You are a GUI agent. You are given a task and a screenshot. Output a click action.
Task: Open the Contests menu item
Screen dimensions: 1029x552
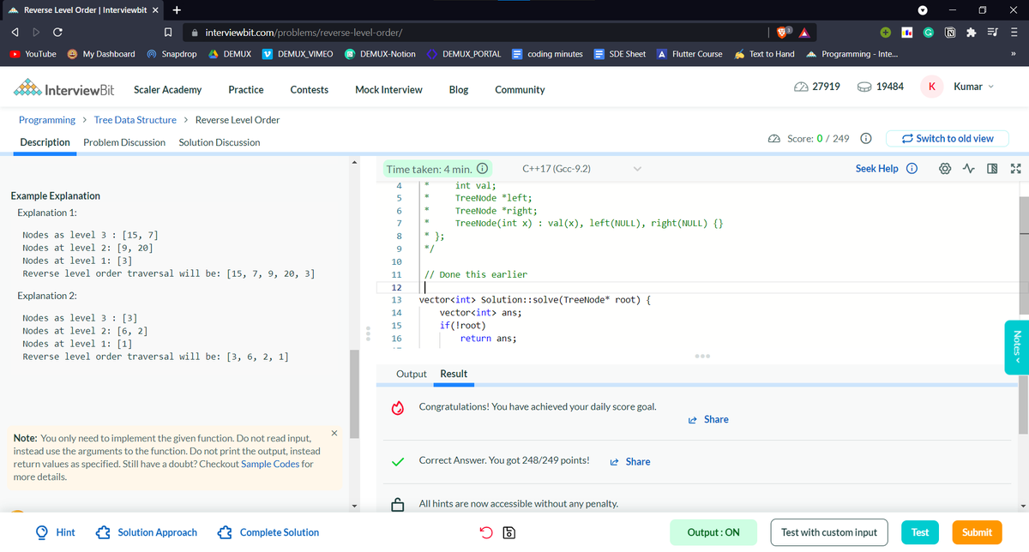click(310, 89)
